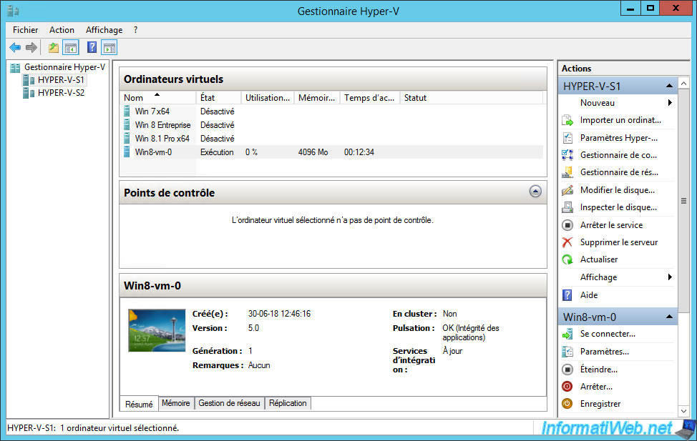
Task: Click the blue Help toolbar icon
Action: tap(92, 47)
